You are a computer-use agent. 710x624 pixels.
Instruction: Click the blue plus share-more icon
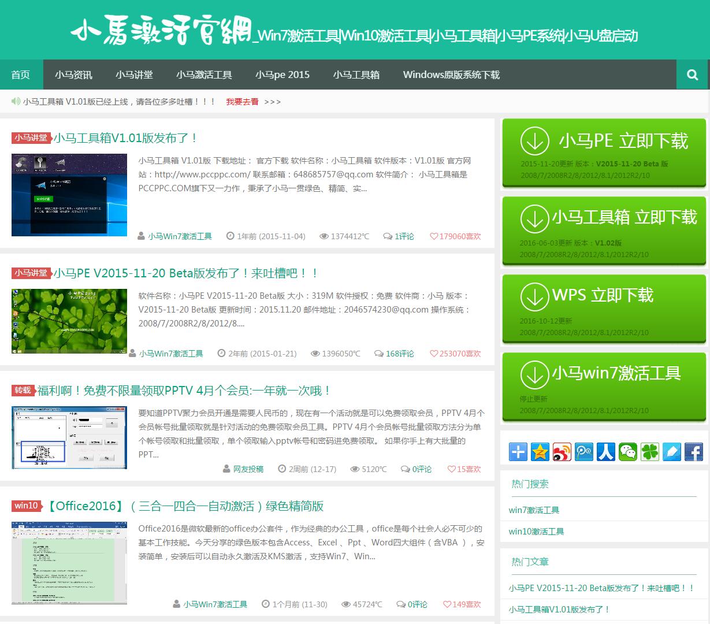pyautogui.click(x=518, y=452)
